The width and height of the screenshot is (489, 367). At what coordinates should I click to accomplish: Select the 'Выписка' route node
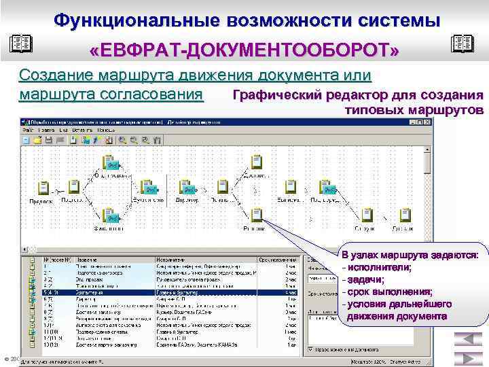click(291, 187)
